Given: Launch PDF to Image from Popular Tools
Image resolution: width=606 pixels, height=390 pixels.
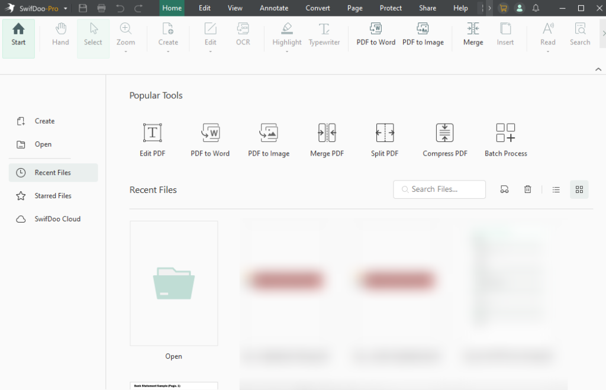Looking at the screenshot, I should [x=269, y=140].
